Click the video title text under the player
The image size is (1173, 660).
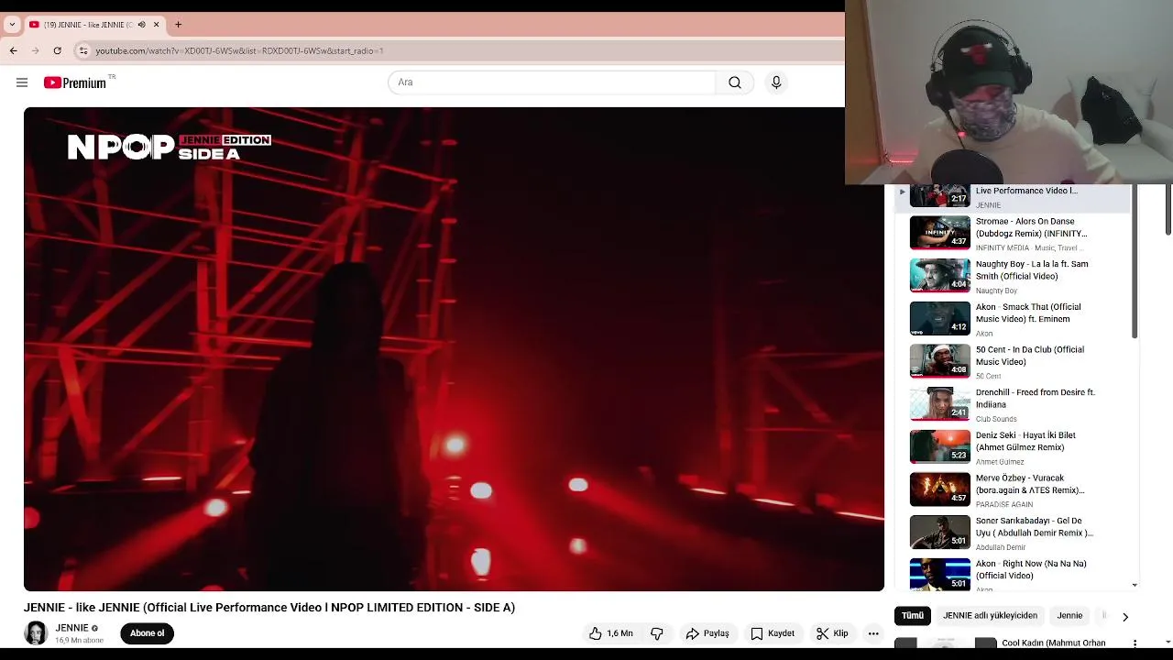coord(269,608)
